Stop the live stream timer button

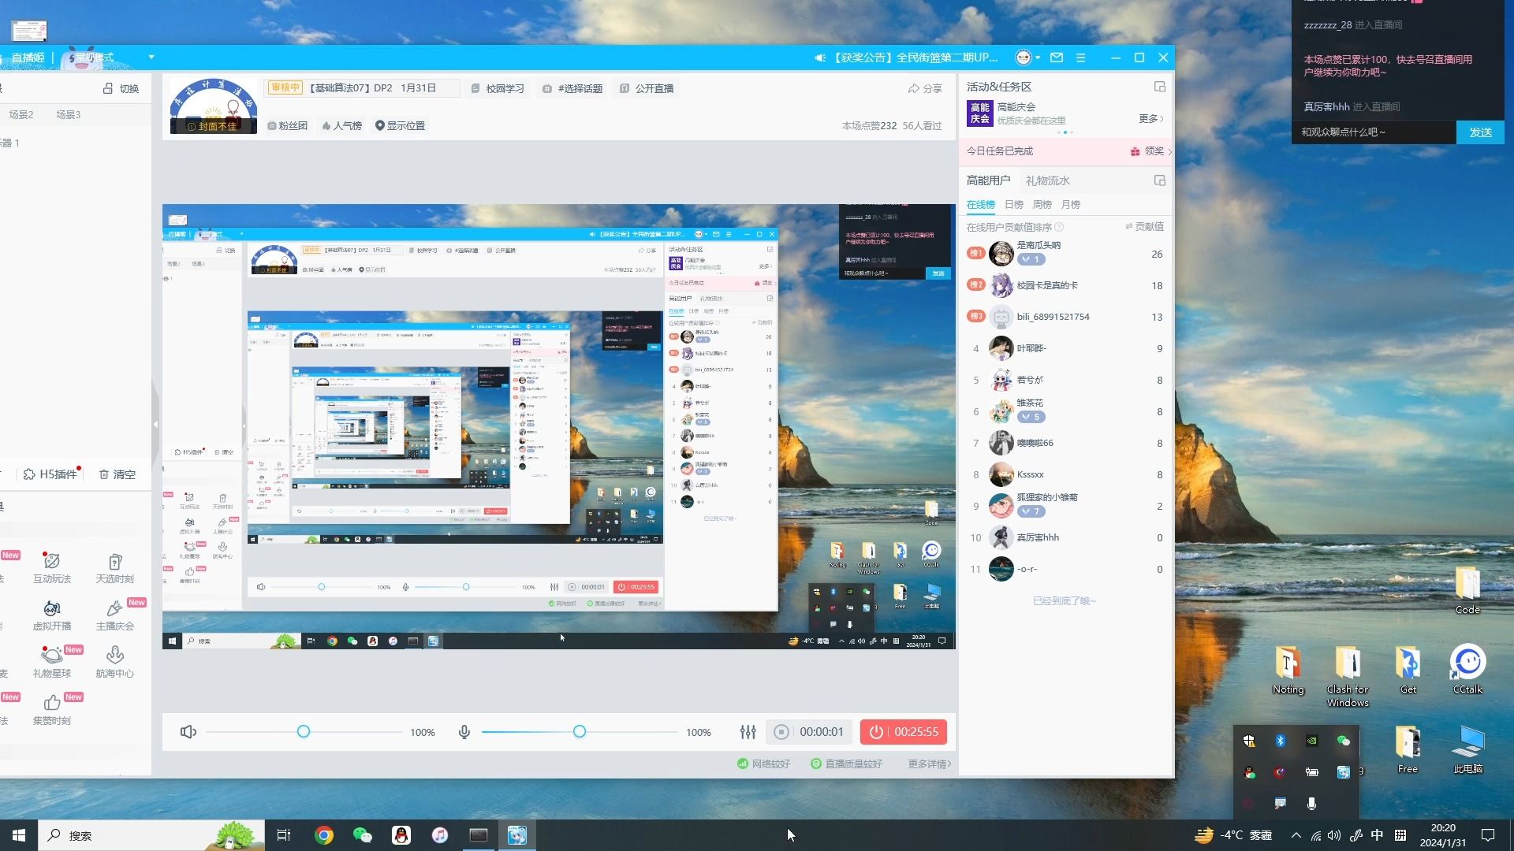(x=904, y=732)
